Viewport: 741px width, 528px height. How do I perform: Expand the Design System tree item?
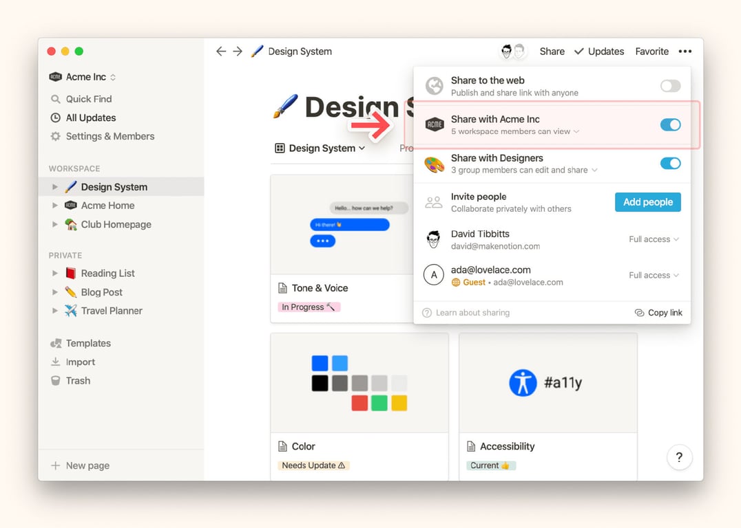55,187
